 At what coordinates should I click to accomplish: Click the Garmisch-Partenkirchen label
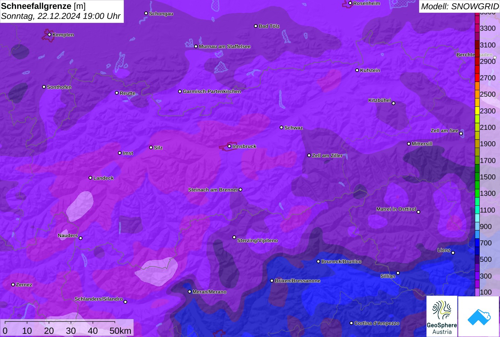212,92
